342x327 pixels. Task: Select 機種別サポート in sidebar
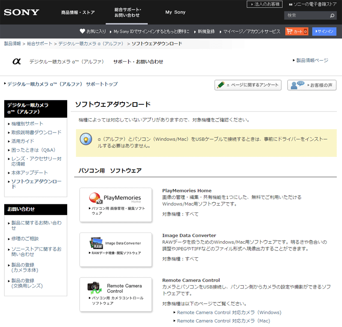point(27,124)
